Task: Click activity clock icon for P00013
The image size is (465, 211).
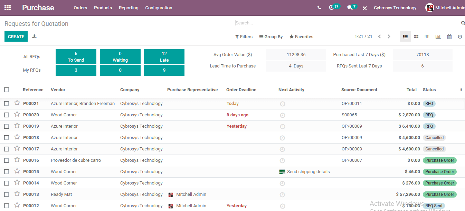Action: click(x=282, y=194)
